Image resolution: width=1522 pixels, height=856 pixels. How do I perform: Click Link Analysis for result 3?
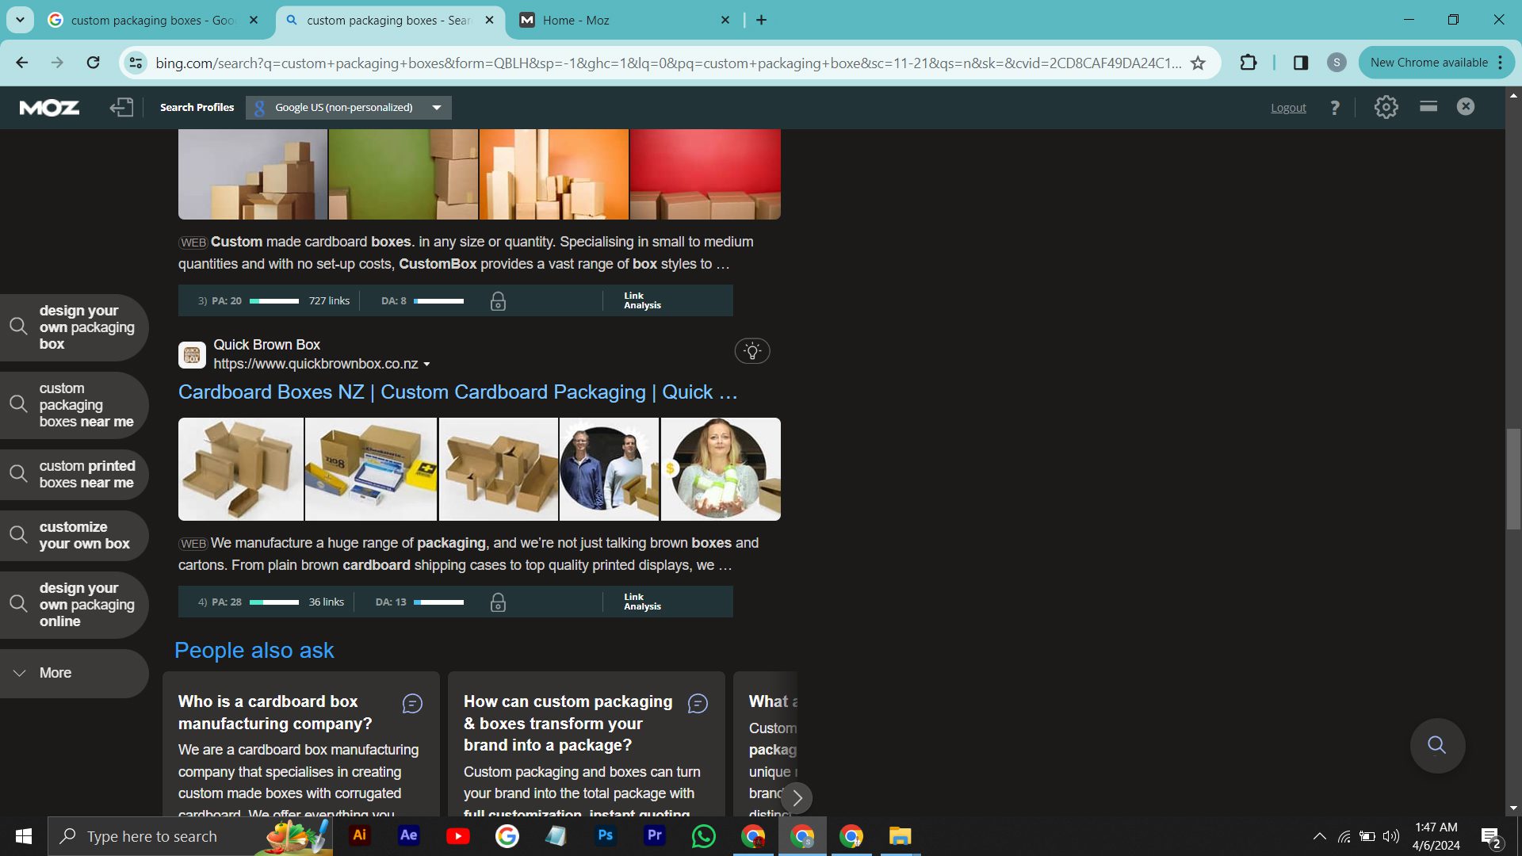click(641, 300)
